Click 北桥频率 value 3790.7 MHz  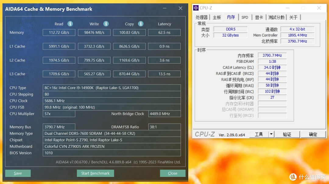(x=297, y=41)
